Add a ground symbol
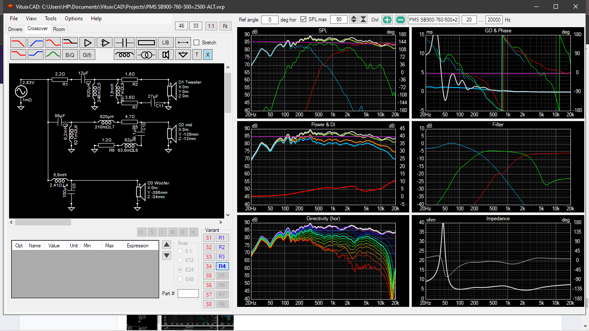589x331 pixels. (x=183, y=55)
